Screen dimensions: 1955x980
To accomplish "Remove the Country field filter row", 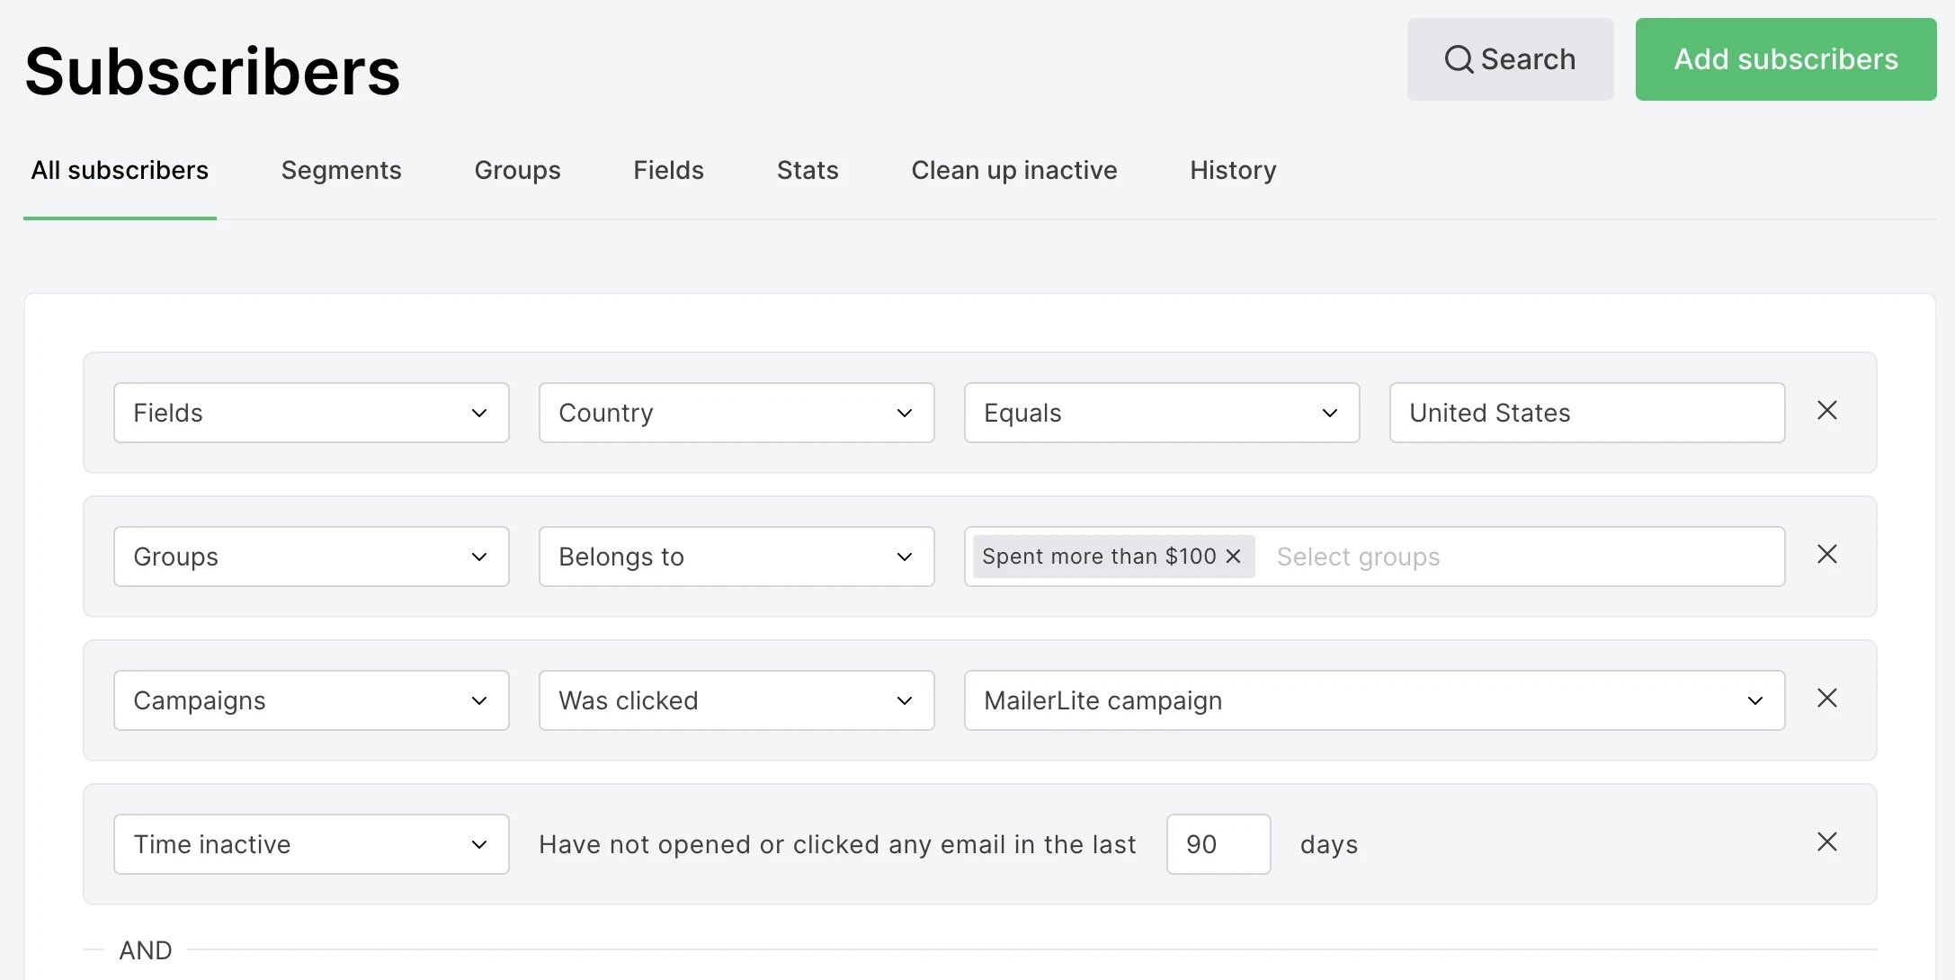I will pyautogui.click(x=1826, y=411).
